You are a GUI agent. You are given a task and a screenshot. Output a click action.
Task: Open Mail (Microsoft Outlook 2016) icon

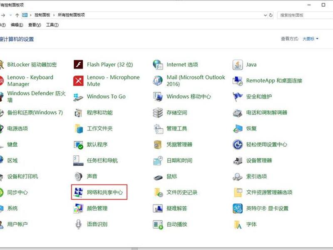pos(158,81)
